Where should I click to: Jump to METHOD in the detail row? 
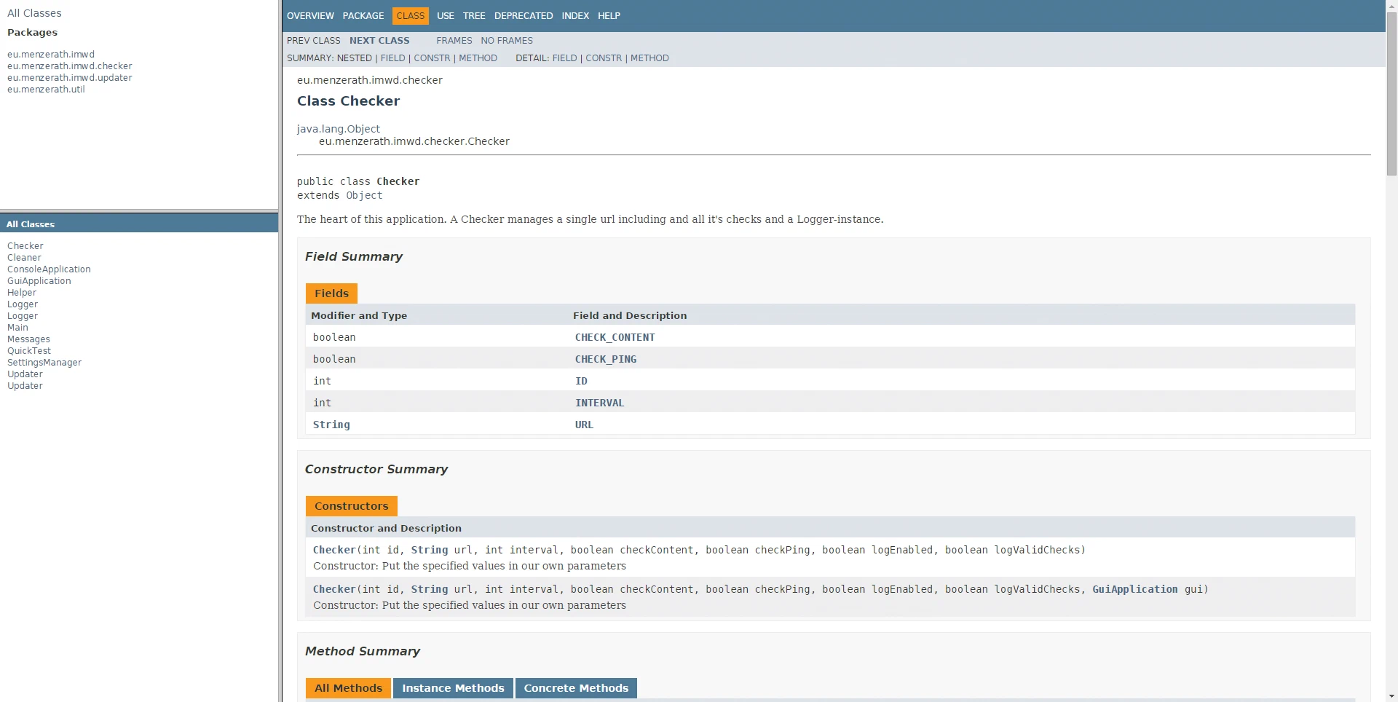tap(649, 58)
